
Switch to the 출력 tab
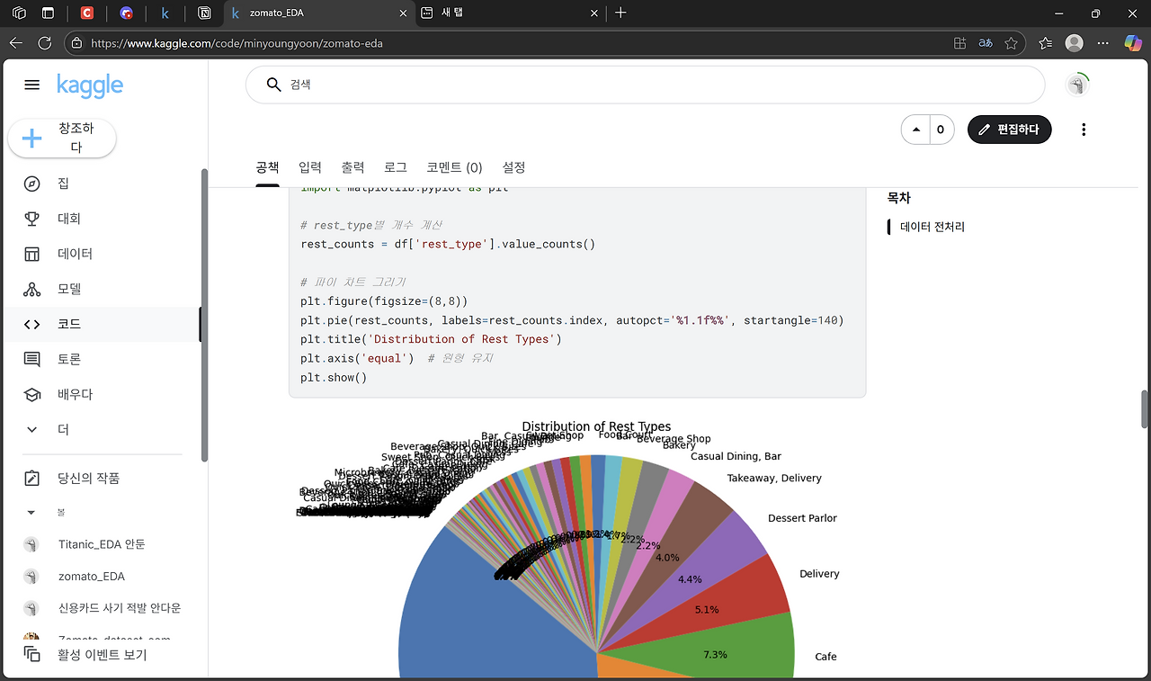[352, 167]
